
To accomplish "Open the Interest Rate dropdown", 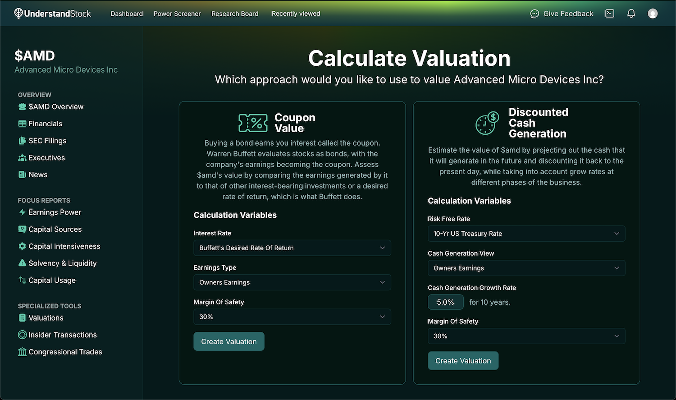I will pyautogui.click(x=292, y=248).
